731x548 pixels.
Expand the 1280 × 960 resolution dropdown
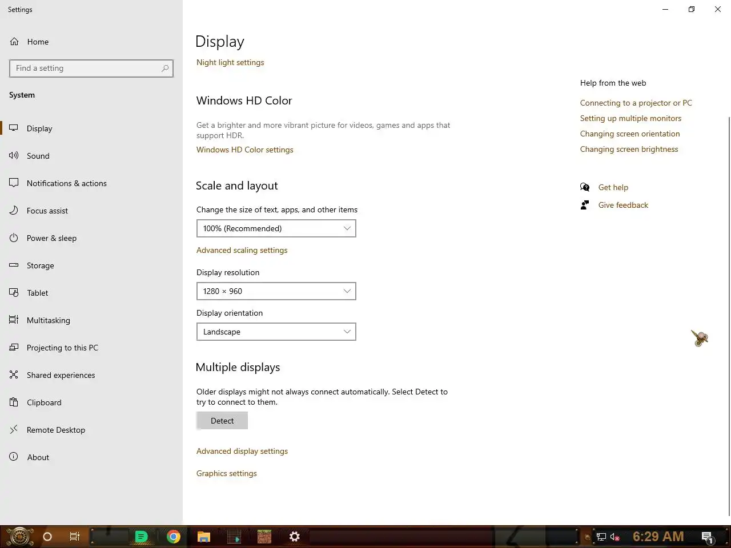click(276, 291)
